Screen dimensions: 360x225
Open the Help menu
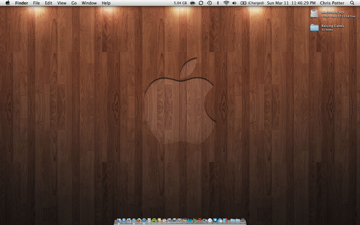coord(106,3)
